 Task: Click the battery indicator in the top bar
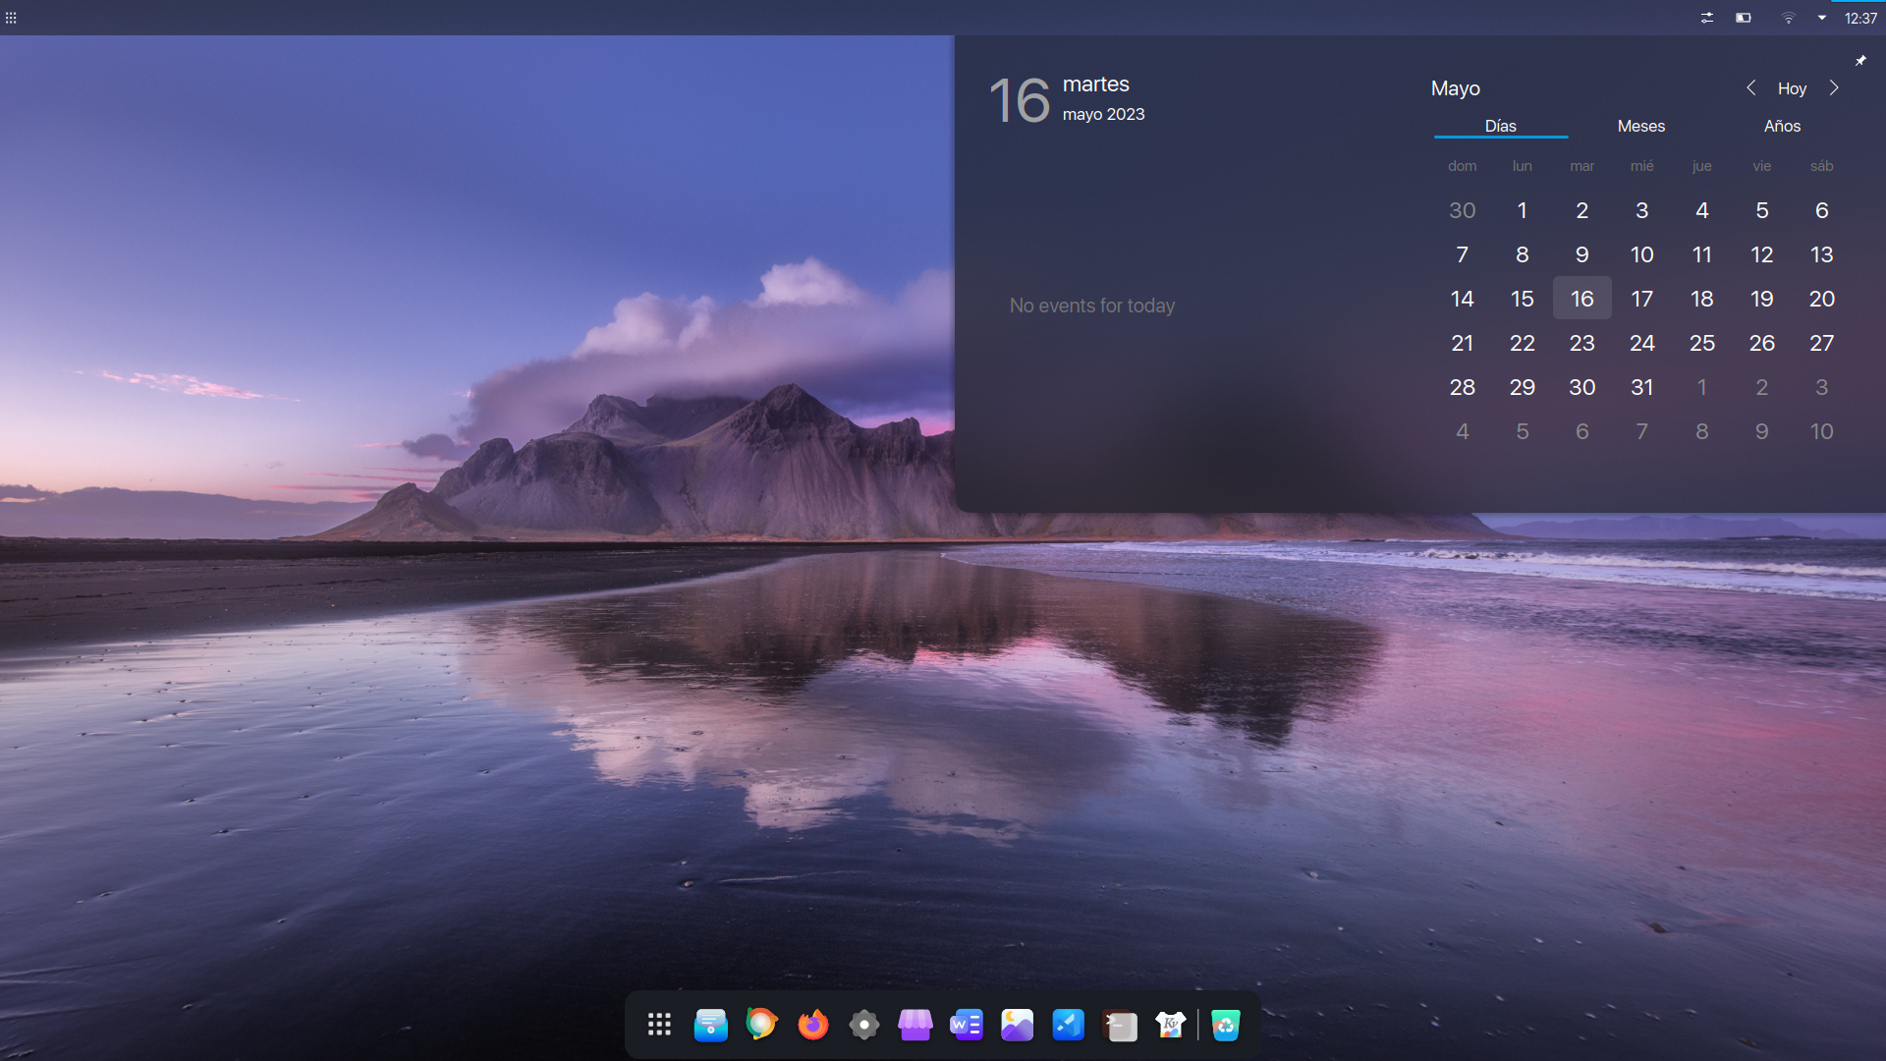1744,18
